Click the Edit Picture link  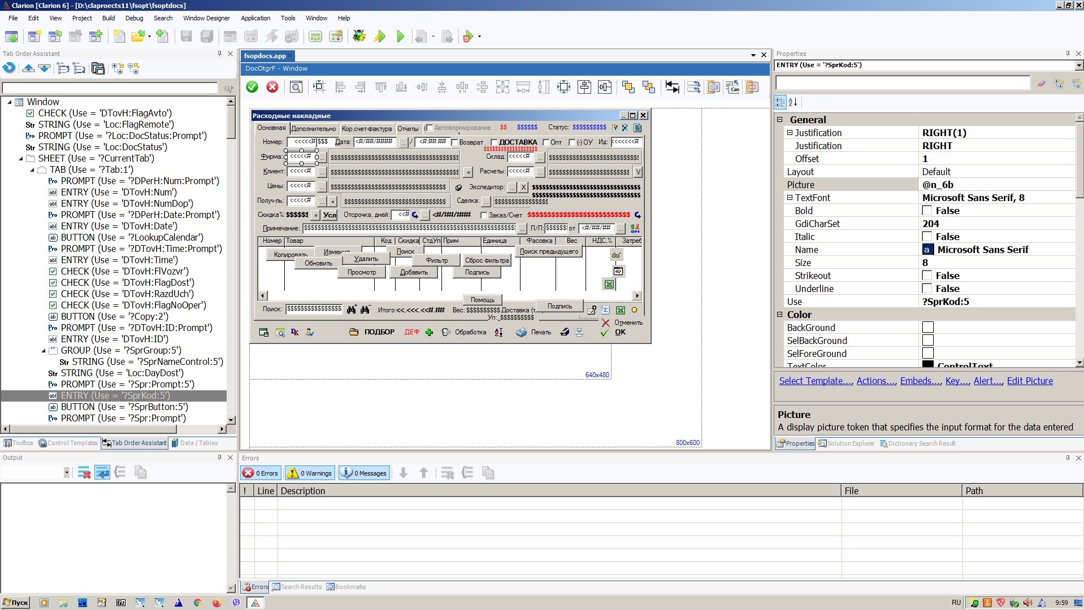point(1029,381)
